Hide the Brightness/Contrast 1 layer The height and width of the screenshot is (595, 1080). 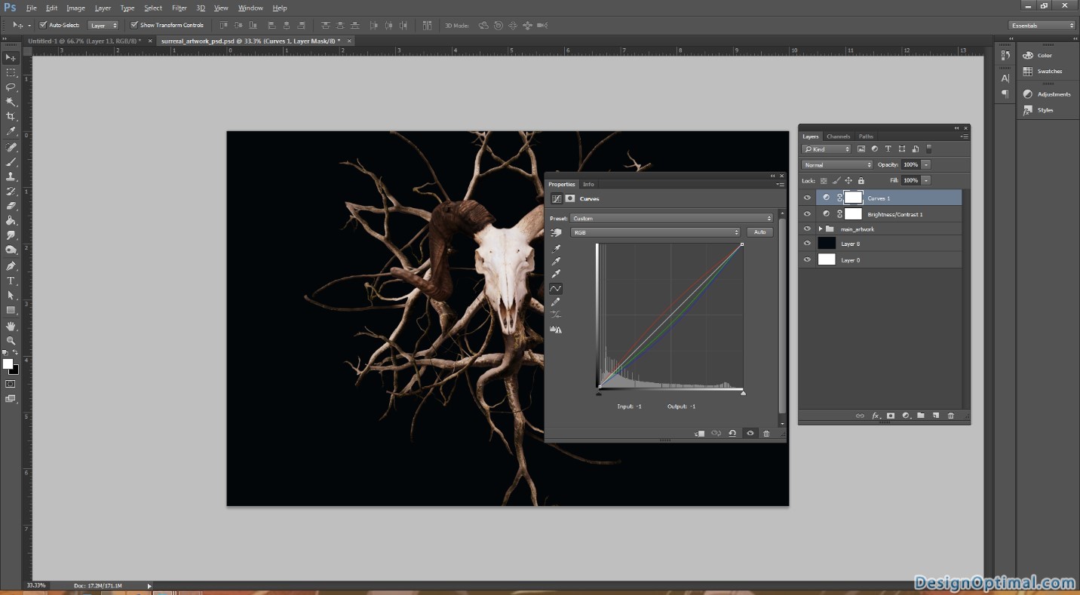807,214
